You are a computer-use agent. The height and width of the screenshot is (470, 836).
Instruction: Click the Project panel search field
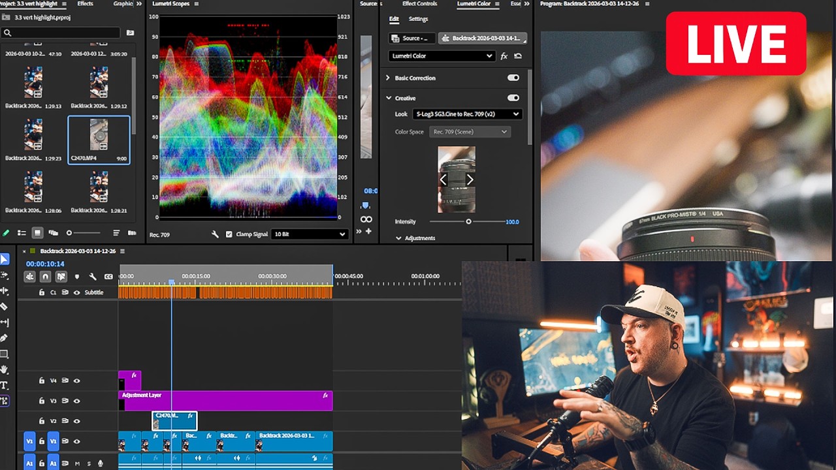(62, 33)
